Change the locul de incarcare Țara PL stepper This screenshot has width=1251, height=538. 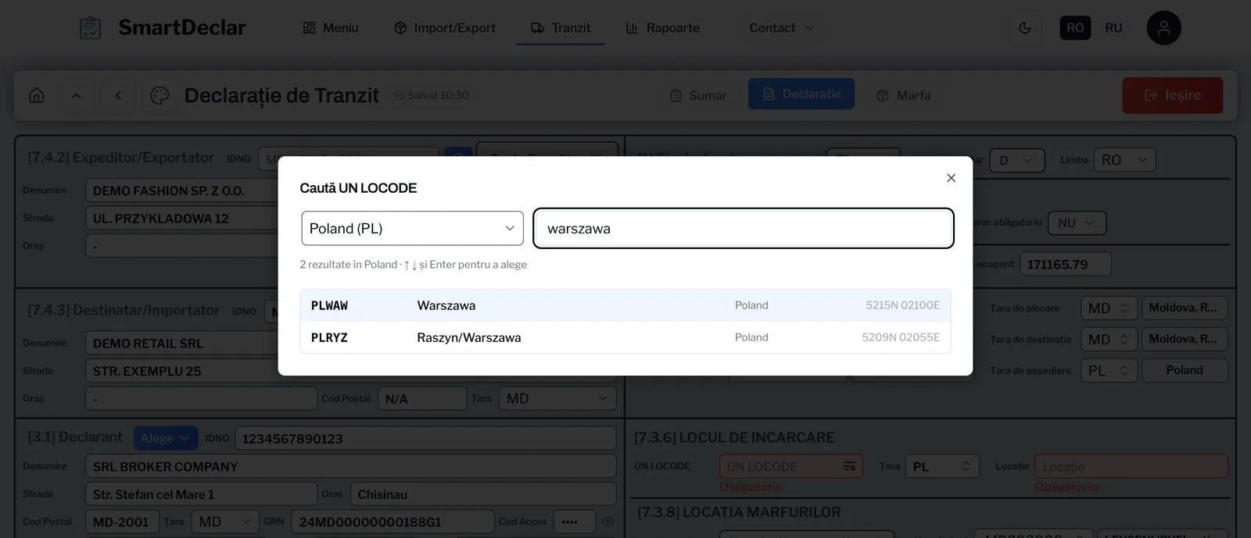(942, 466)
